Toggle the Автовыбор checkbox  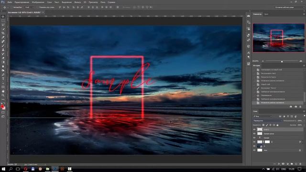11,7
